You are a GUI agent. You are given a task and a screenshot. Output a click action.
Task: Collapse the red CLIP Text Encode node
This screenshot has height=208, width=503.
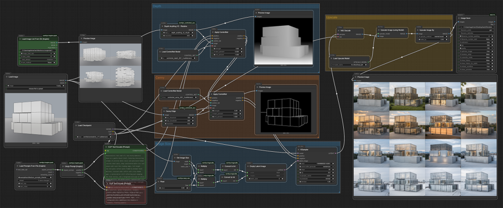point(107,184)
